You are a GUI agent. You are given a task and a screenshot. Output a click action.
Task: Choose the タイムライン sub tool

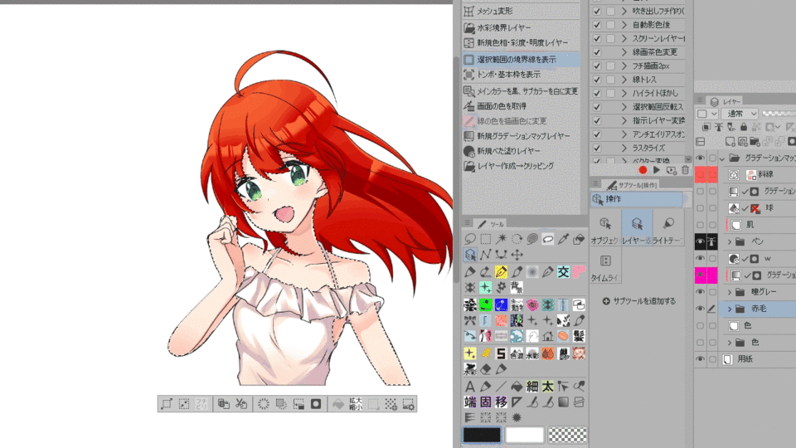pos(604,267)
